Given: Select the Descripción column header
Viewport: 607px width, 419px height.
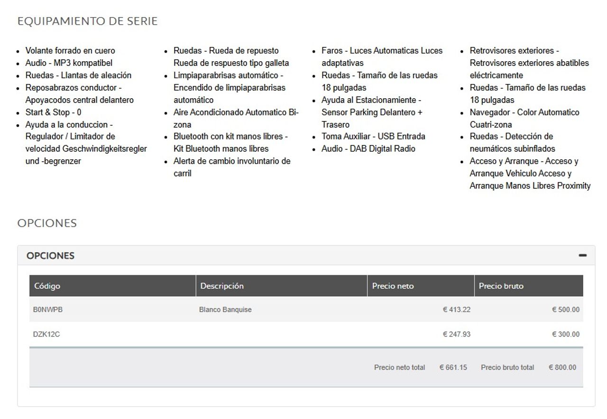Looking at the screenshot, I should coord(281,286).
